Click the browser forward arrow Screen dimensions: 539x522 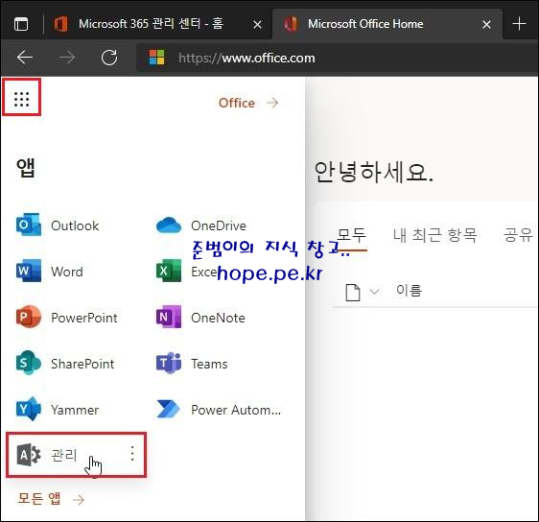point(67,57)
